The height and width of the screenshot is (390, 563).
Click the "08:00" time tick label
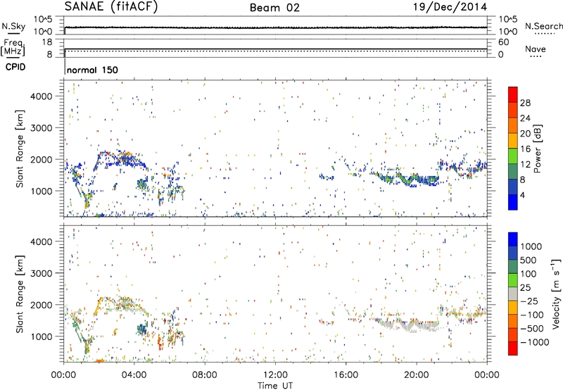(x=205, y=375)
